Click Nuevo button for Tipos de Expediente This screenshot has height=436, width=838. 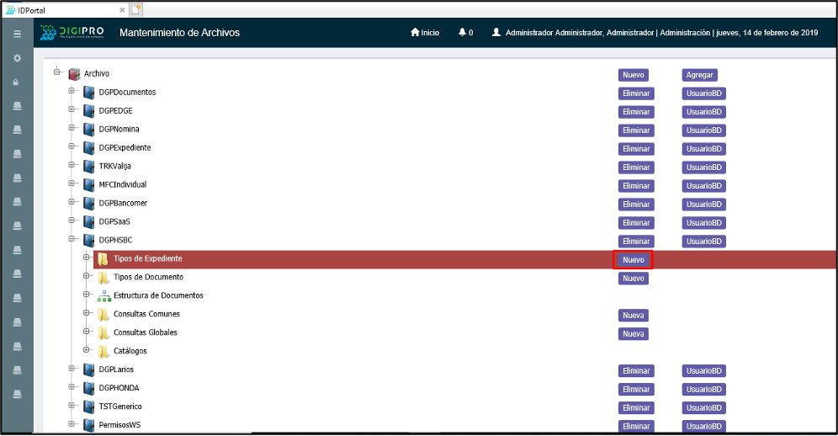pos(634,260)
